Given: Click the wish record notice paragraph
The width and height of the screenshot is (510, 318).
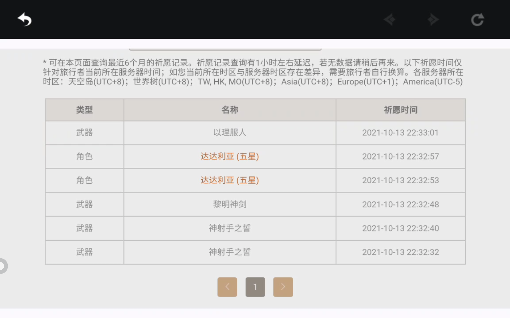Looking at the screenshot, I should (253, 72).
